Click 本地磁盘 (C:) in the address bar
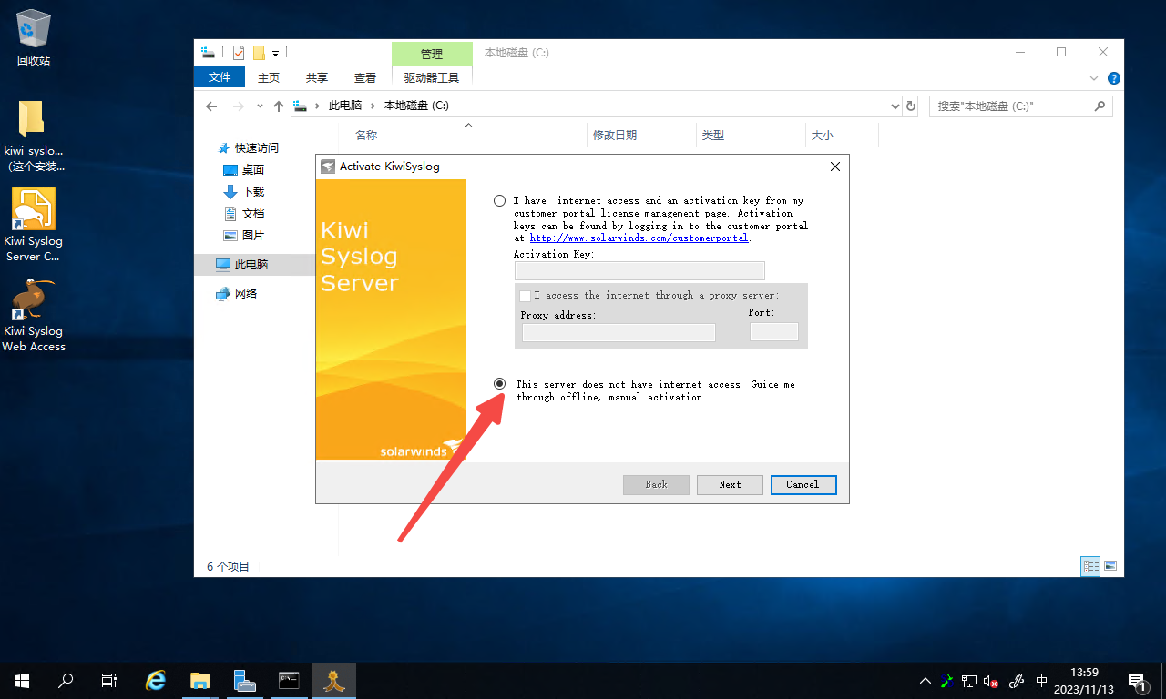Viewport: 1166px width, 699px height. (416, 106)
